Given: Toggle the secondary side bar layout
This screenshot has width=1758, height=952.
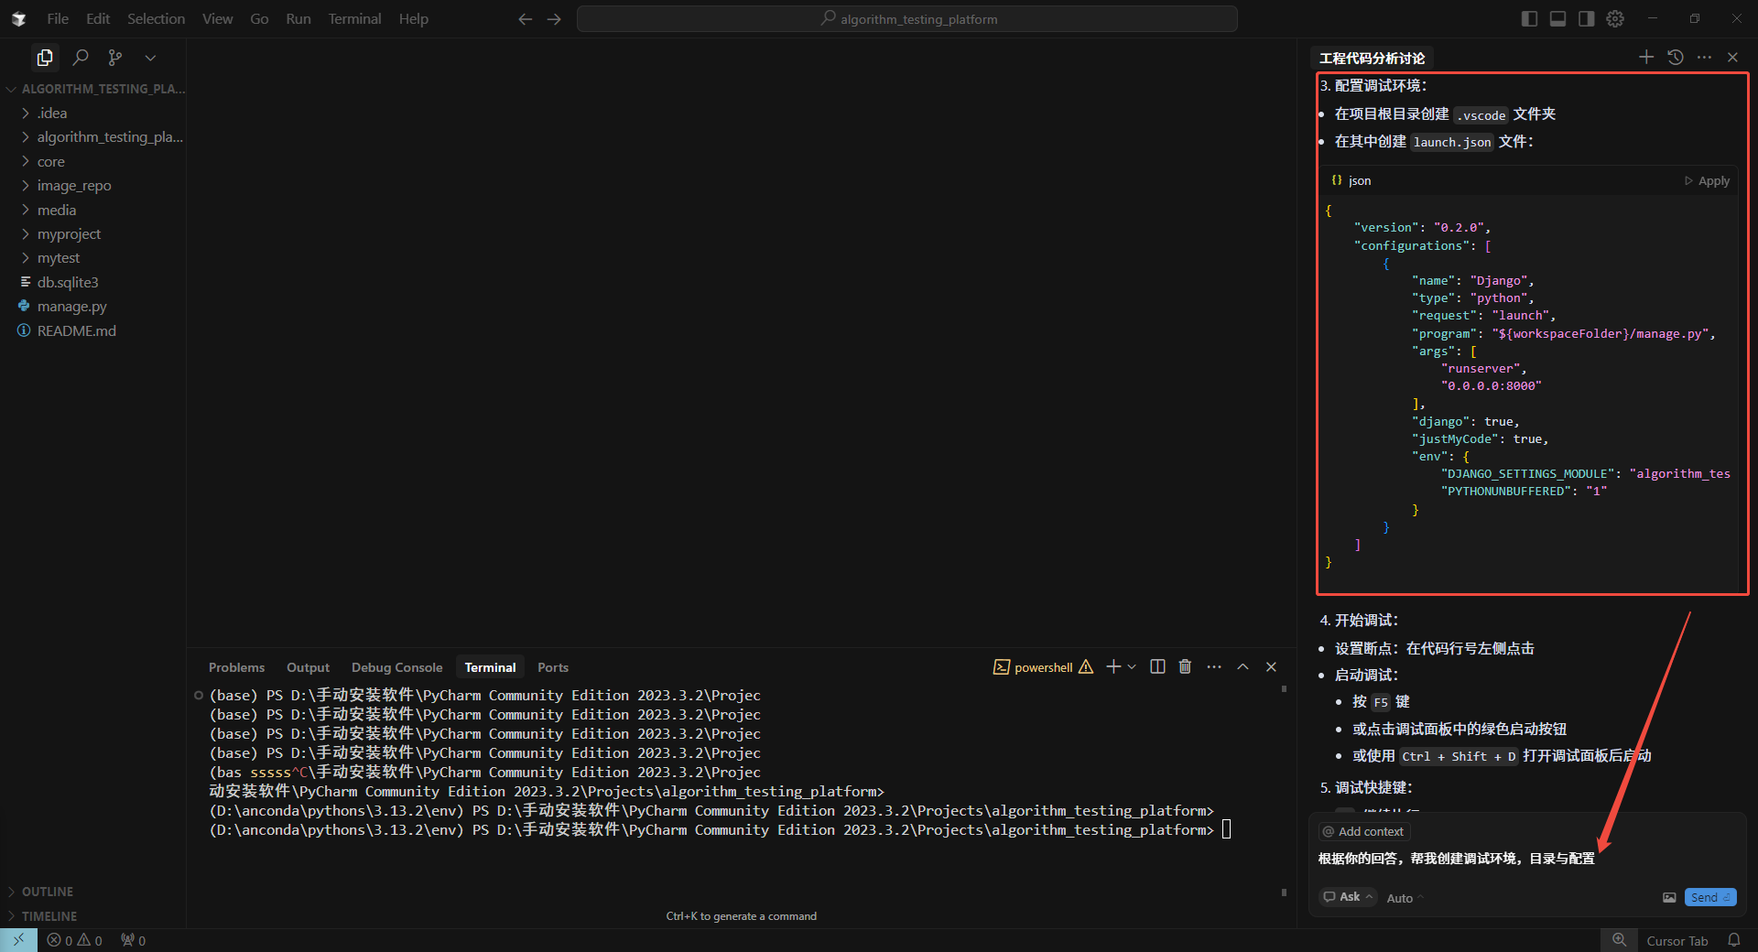Looking at the screenshot, I should coord(1586,19).
